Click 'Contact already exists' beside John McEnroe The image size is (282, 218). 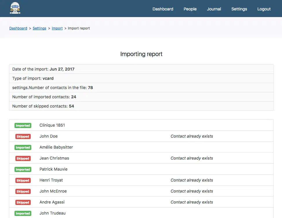[192, 191]
